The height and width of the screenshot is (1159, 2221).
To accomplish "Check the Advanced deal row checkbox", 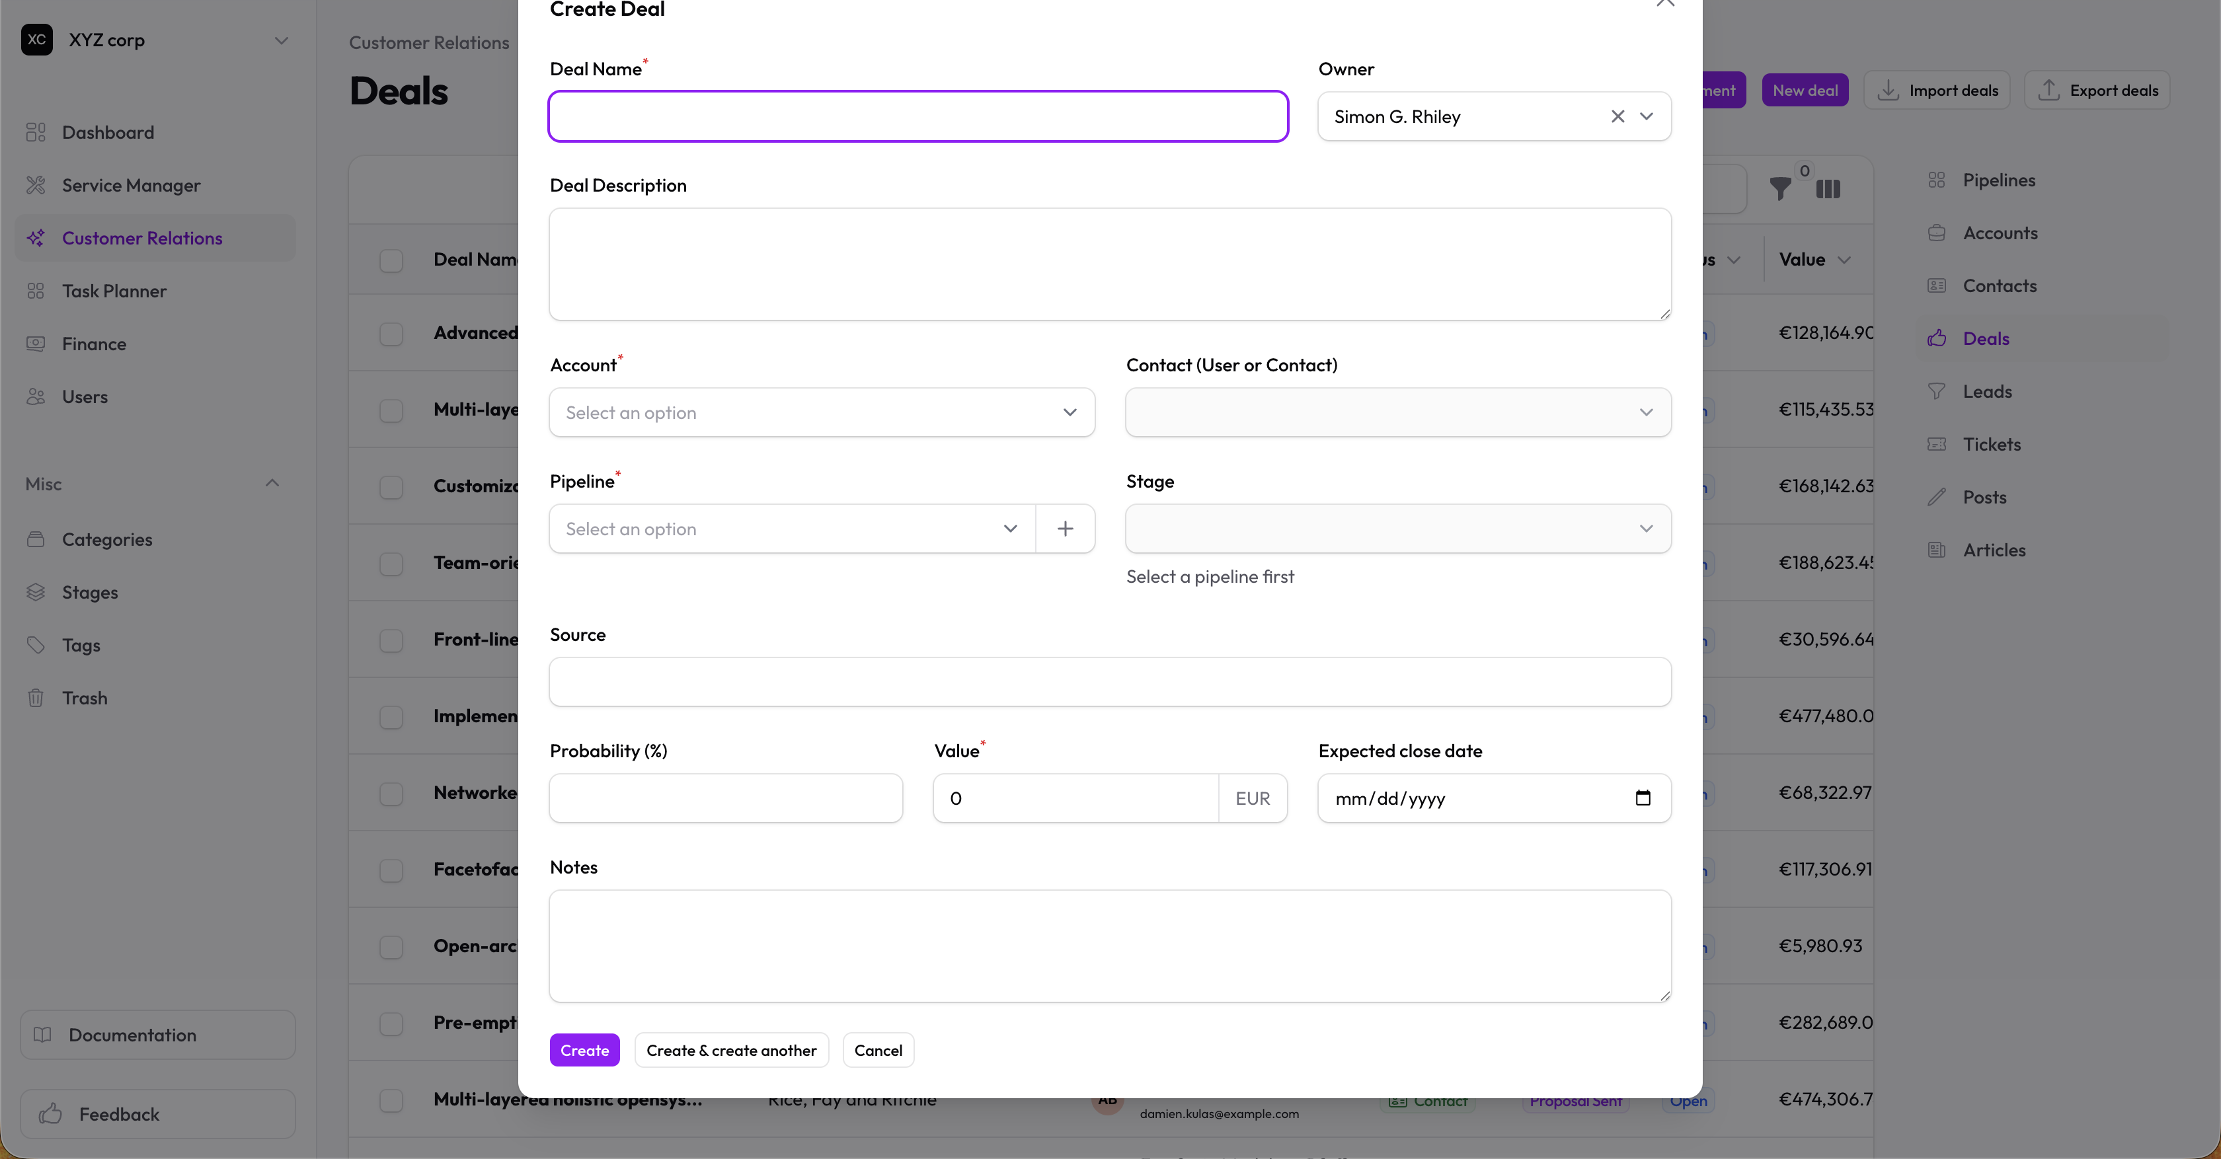I will pyautogui.click(x=391, y=334).
